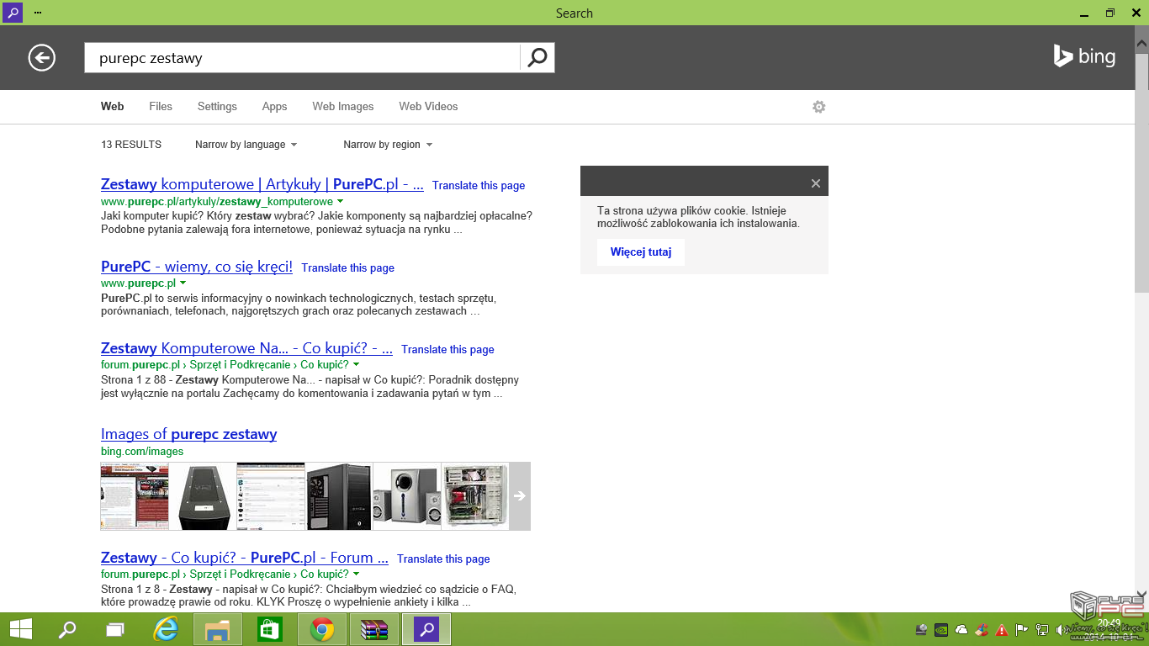
Task: Expand Narrow by region dropdown
Action: coord(387,145)
